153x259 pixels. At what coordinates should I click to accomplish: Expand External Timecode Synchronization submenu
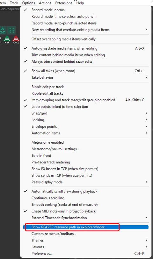pos(86,218)
